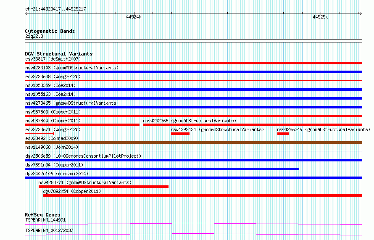Click the blue bar for dgv7891n54

pyautogui.click(x=162, y=169)
